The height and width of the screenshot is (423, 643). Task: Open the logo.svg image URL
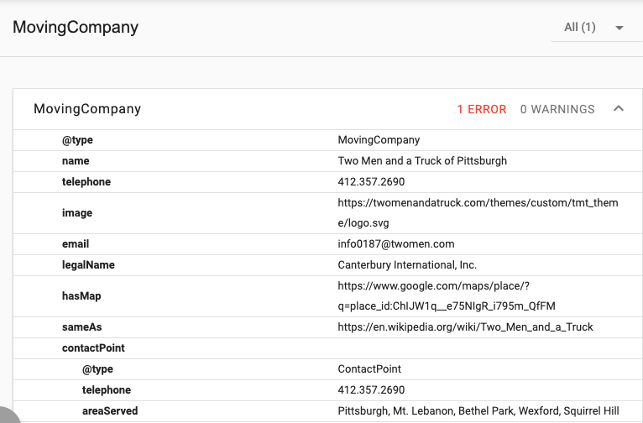pyautogui.click(x=478, y=213)
